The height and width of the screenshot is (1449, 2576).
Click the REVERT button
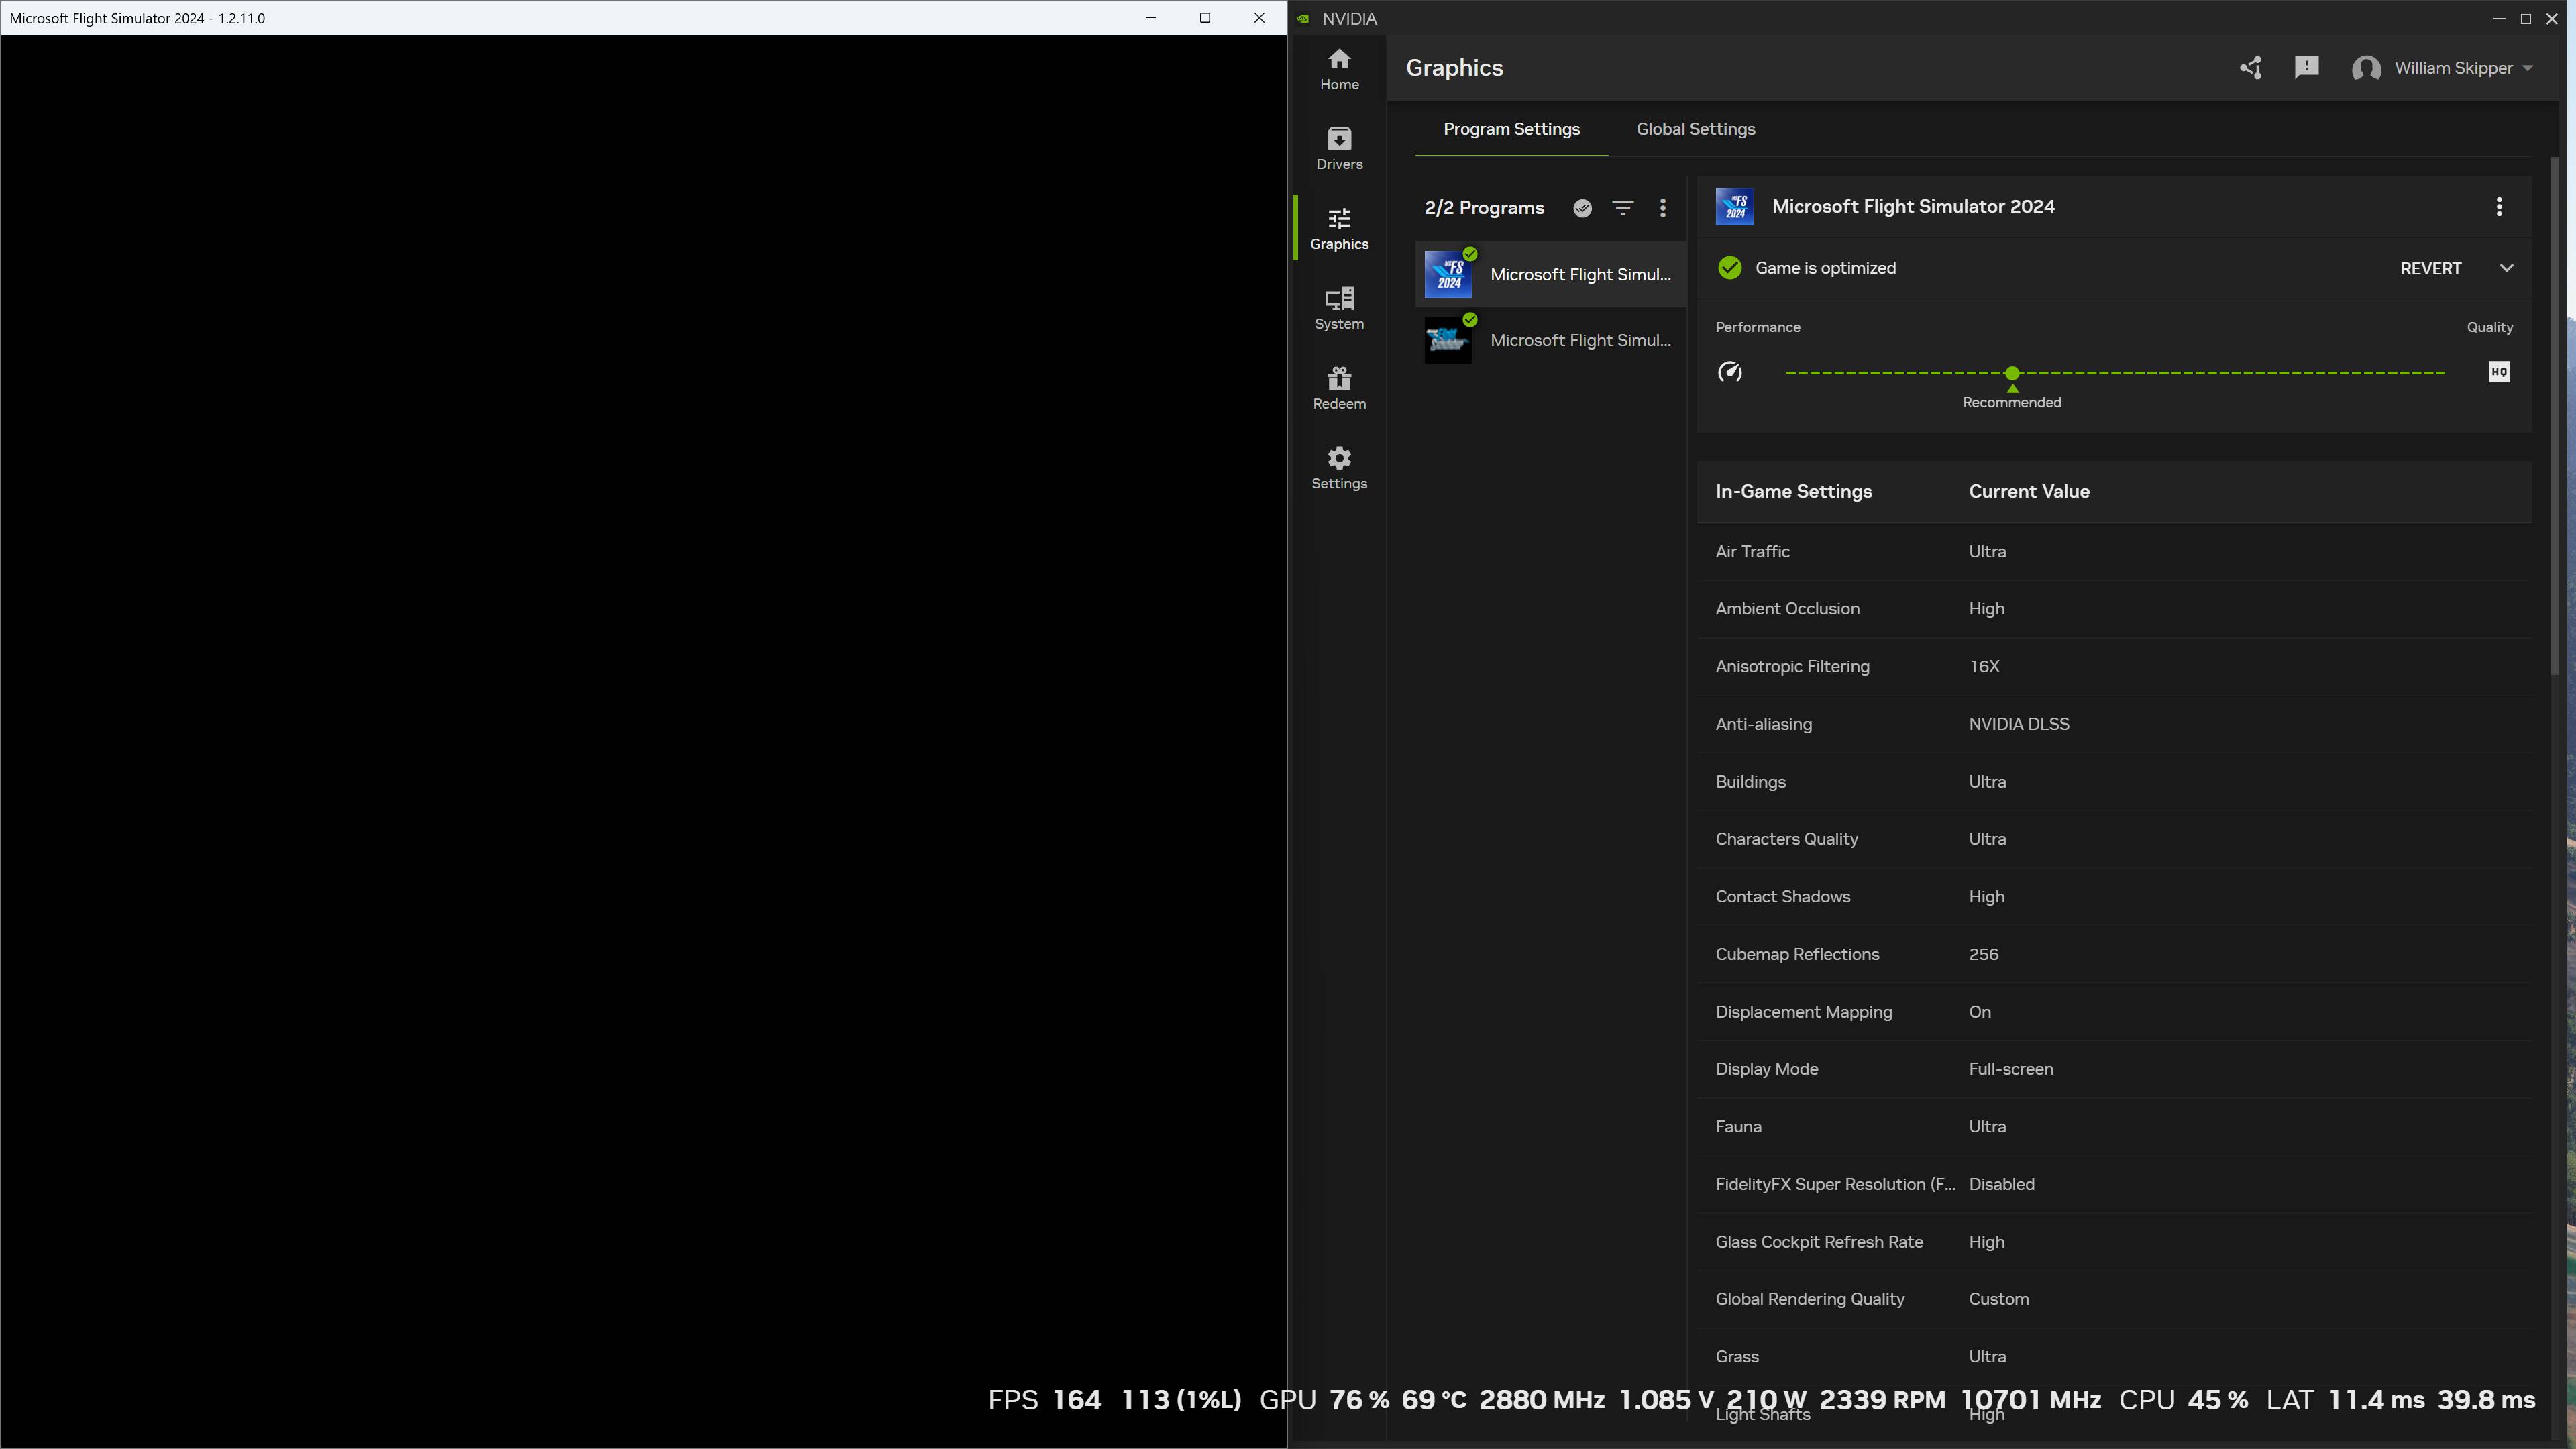tap(2430, 268)
